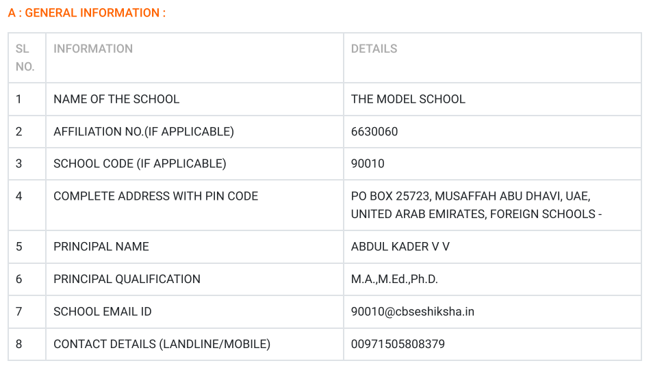This screenshot has height=374, width=651.
Task: Select 'CONTACT DETAILS (LANDLINE/MOBILE)' label
Action: (162, 344)
